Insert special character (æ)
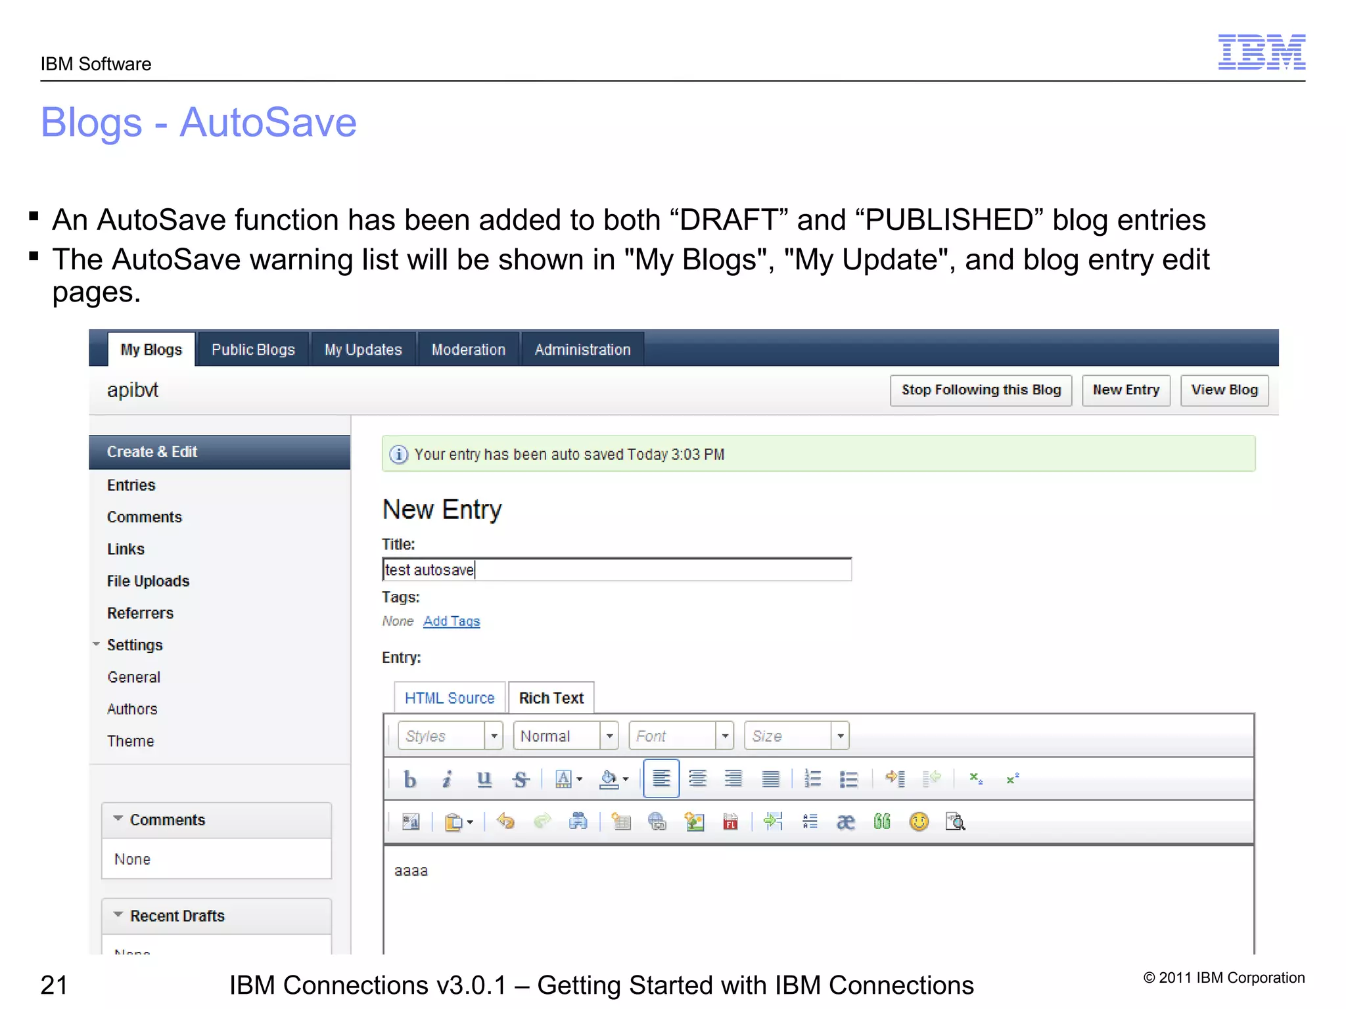This screenshot has height=1009, width=1346. click(x=845, y=822)
